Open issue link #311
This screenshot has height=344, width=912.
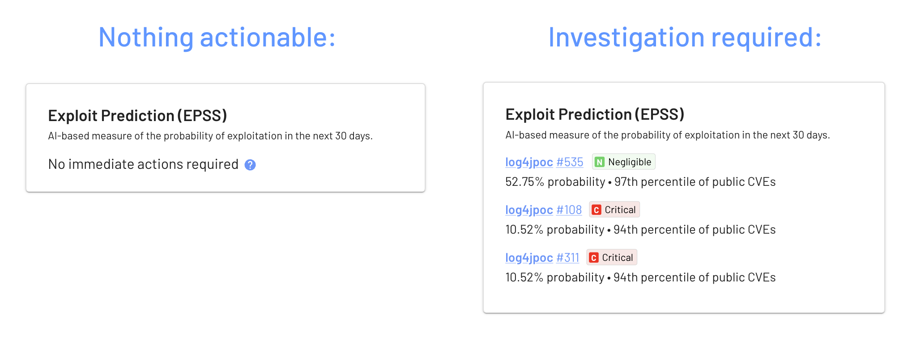point(567,258)
